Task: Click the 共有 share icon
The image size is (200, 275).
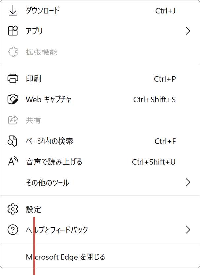Action: coord(13,120)
